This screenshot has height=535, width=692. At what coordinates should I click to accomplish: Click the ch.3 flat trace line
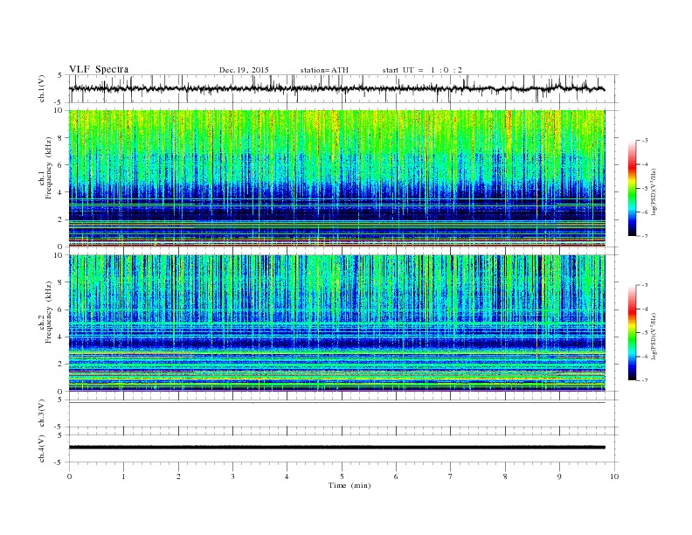pos(336,403)
